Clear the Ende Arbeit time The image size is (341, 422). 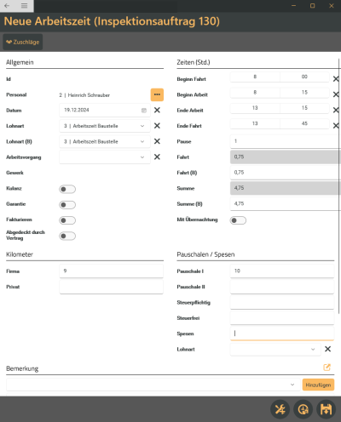(x=336, y=110)
